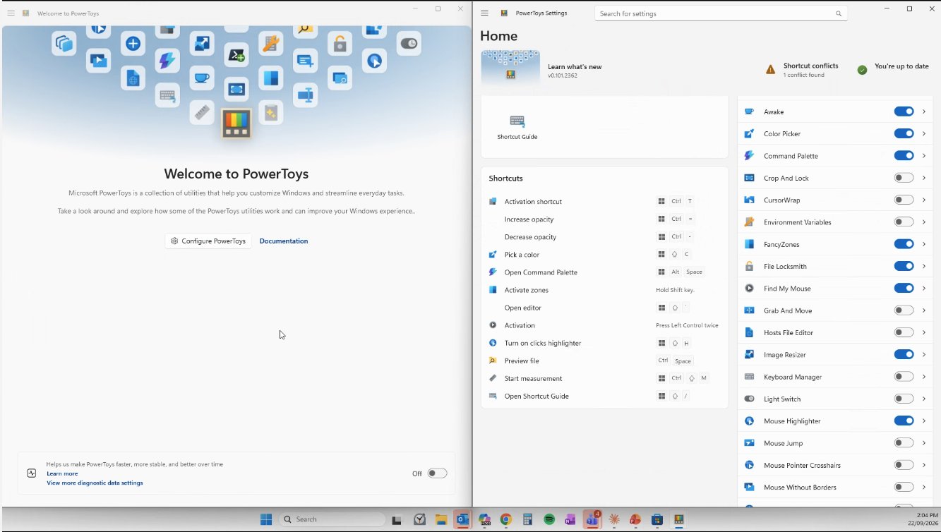The width and height of the screenshot is (941, 532).
Task: Click the search magnifier icon in settings
Action: [839, 13]
